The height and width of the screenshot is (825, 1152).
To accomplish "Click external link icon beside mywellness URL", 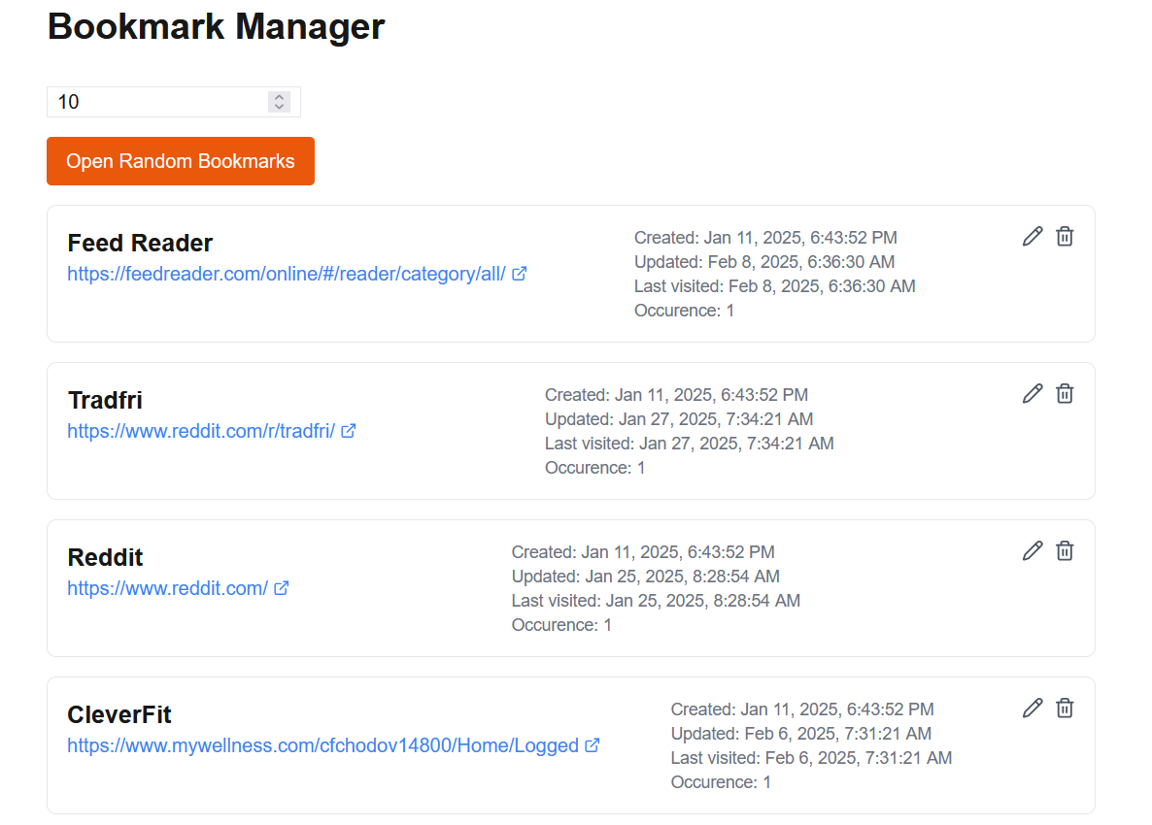I will (x=593, y=745).
